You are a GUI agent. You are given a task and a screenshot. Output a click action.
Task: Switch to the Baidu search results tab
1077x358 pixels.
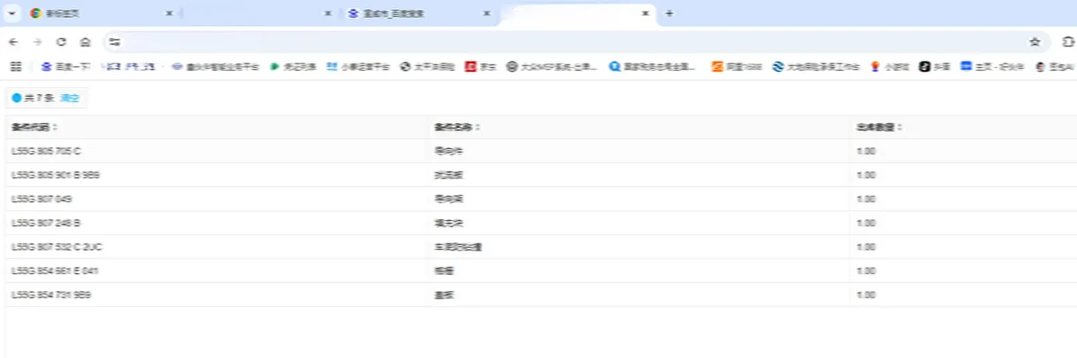click(418, 13)
